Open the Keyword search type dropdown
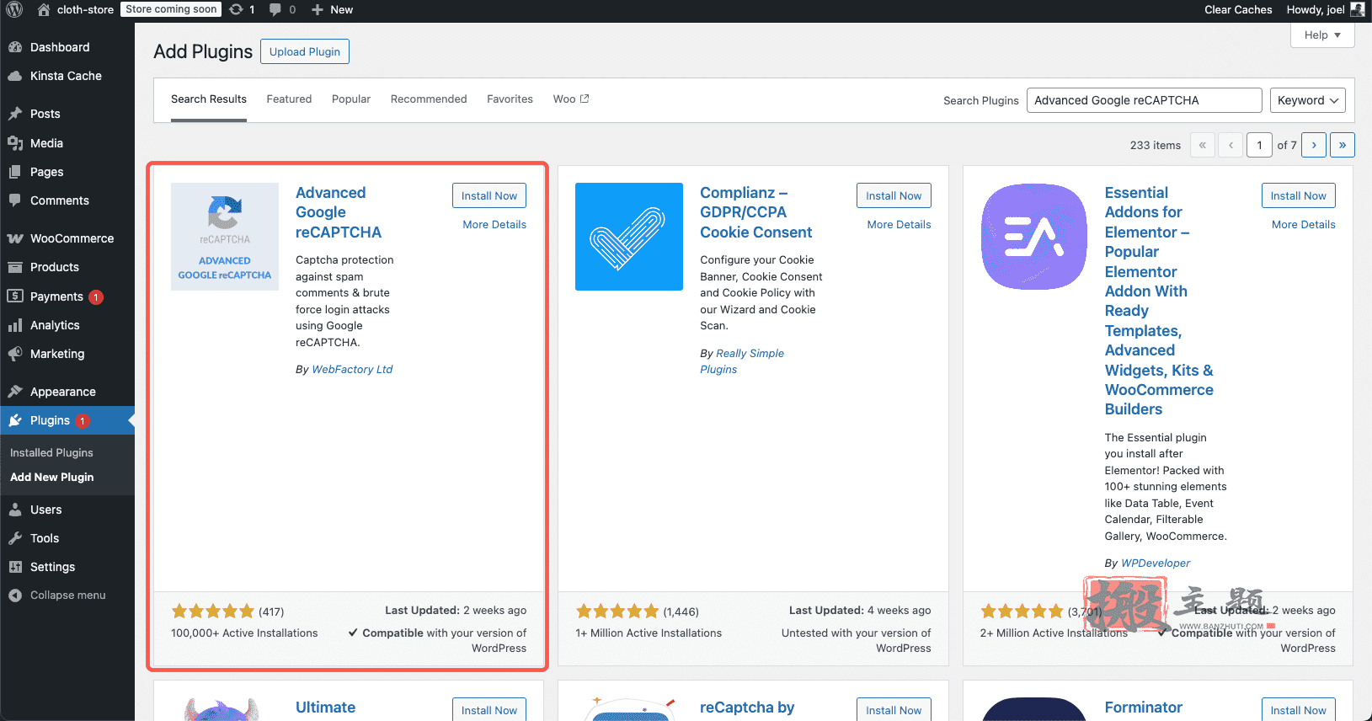The image size is (1372, 721). [x=1307, y=100]
